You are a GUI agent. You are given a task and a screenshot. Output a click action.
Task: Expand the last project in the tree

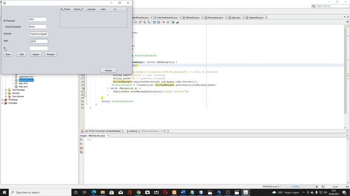(2, 103)
